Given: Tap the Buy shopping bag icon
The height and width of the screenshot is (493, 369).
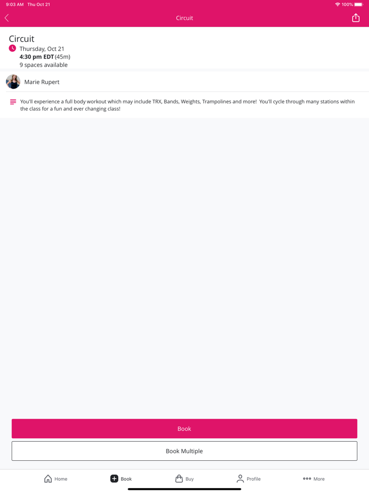Looking at the screenshot, I should tap(179, 479).
